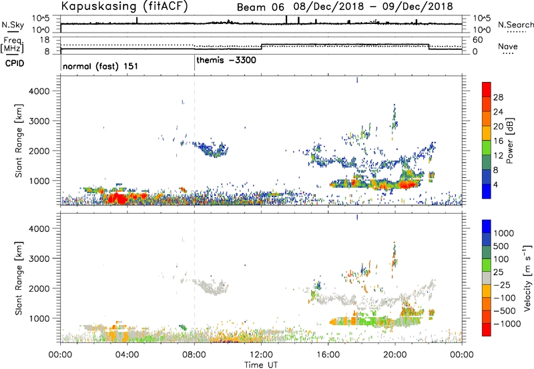Click the 08:00 time tick label

tap(194, 355)
